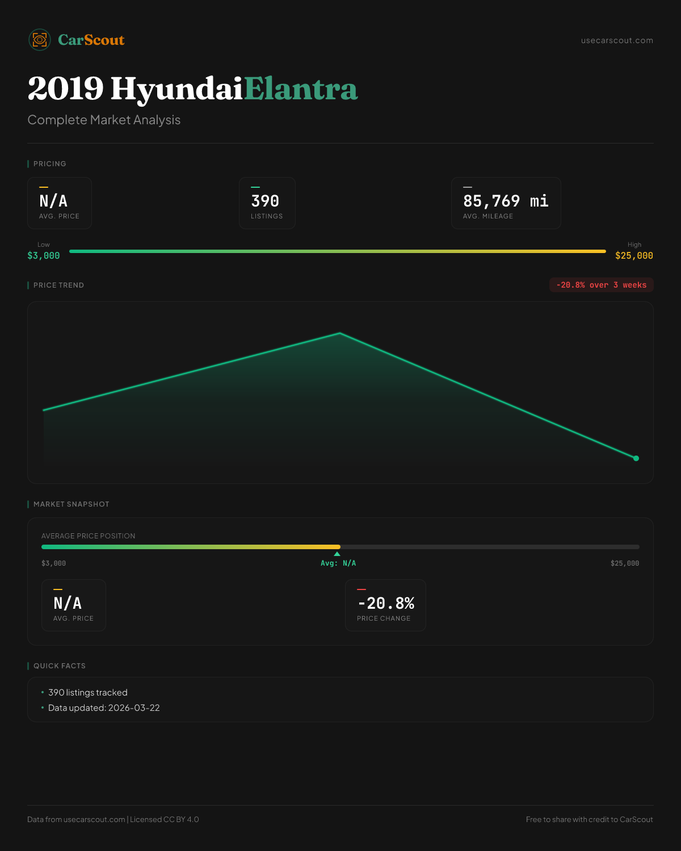Open the usecarscout.com link in header
This screenshot has height=851, width=681.
point(617,40)
